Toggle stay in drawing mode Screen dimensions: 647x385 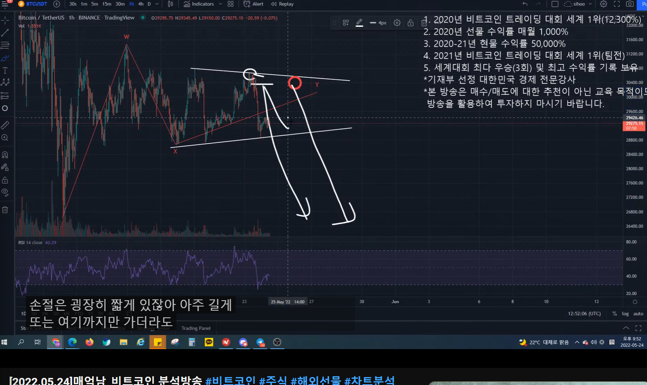[x=5, y=167]
